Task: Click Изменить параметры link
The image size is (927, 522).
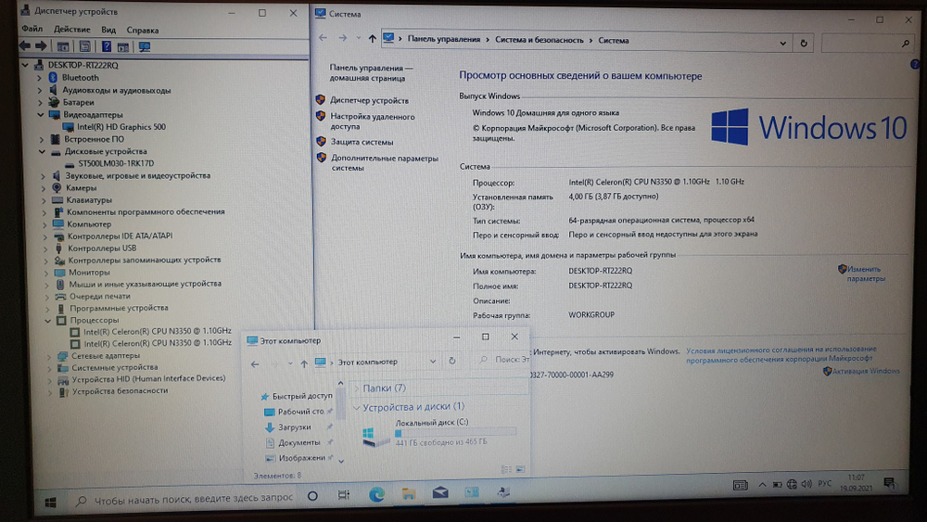Action: [x=866, y=274]
